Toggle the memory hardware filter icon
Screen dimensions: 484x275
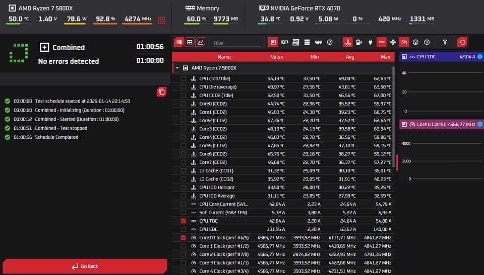pos(318,42)
